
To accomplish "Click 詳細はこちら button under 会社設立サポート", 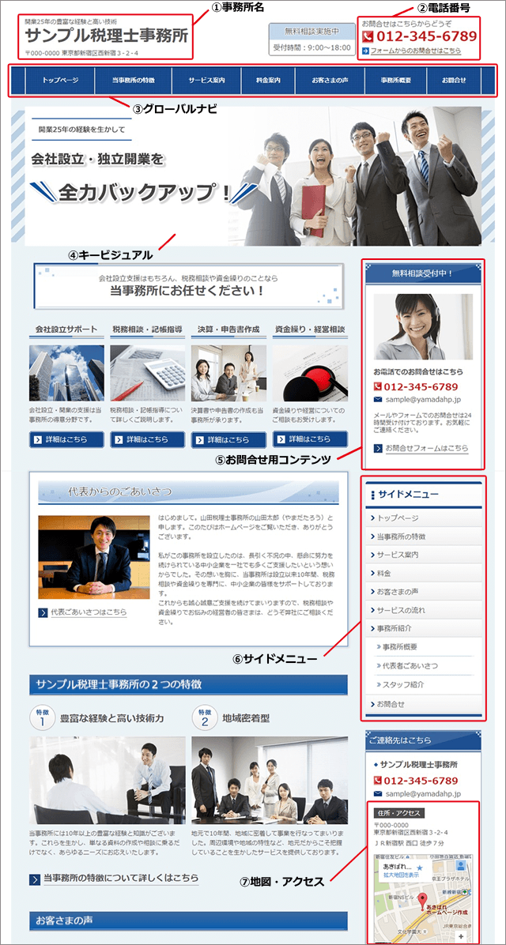I will click(66, 439).
